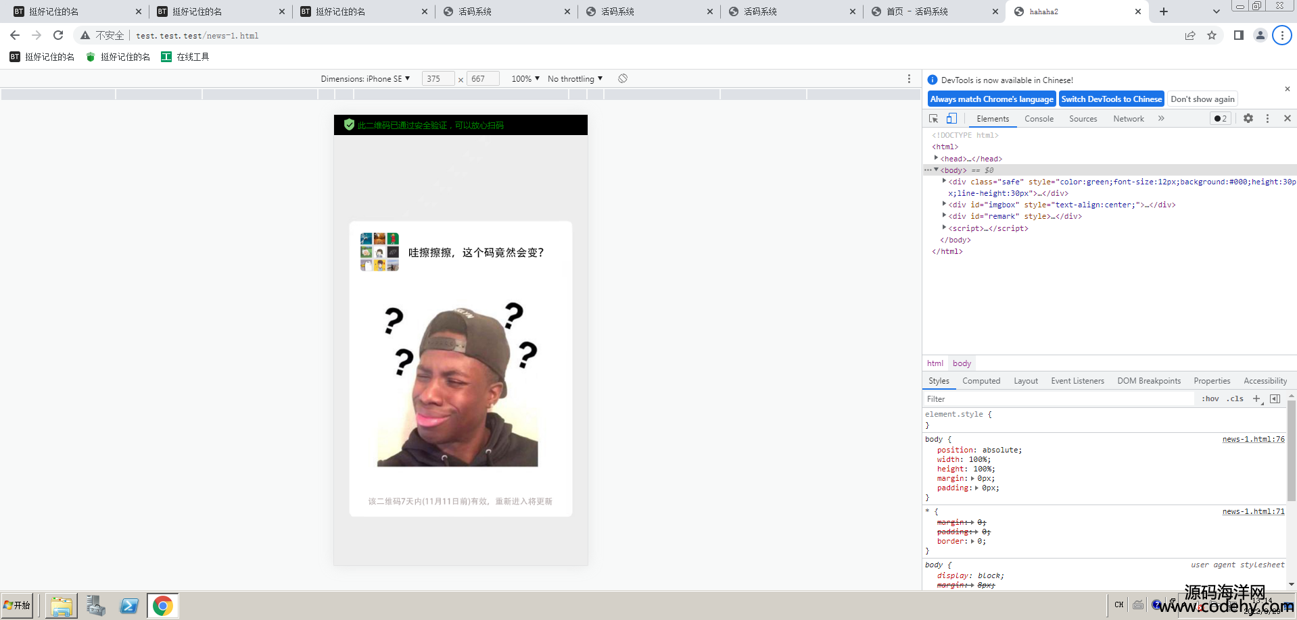Click the share page icon
Viewport: 1297px width, 620px height.
(x=1190, y=35)
